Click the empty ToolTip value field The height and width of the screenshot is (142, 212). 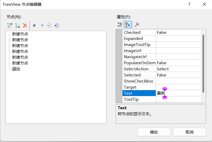point(178,99)
